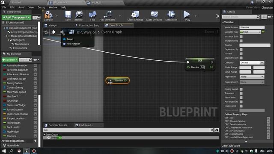Click the Variable Name field
Viewport: 274px width, 154px height.
click(x=252, y=27)
